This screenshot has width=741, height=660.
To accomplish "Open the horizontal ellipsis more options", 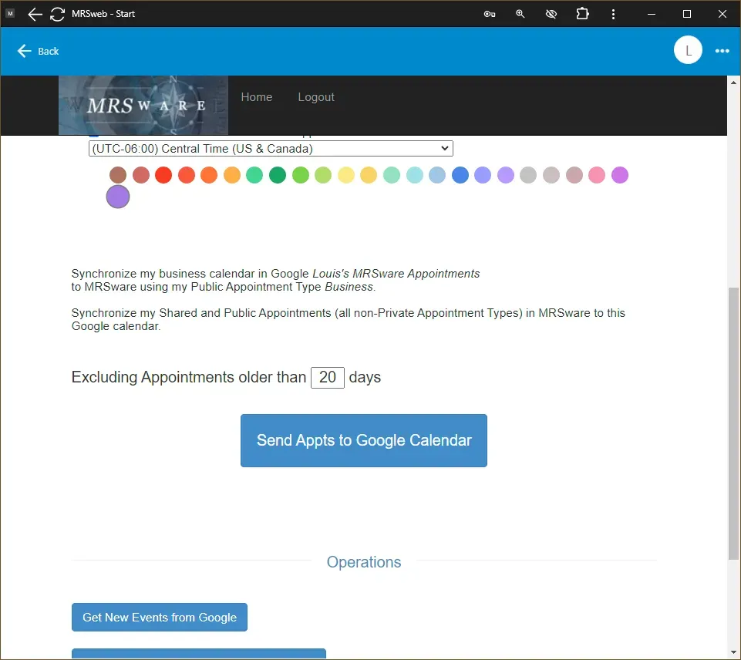I will [x=722, y=51].
